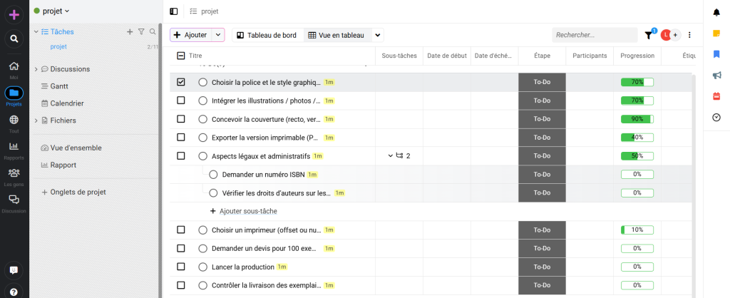Collapse the Tâches section
The image size is (730, 298).
36,31
